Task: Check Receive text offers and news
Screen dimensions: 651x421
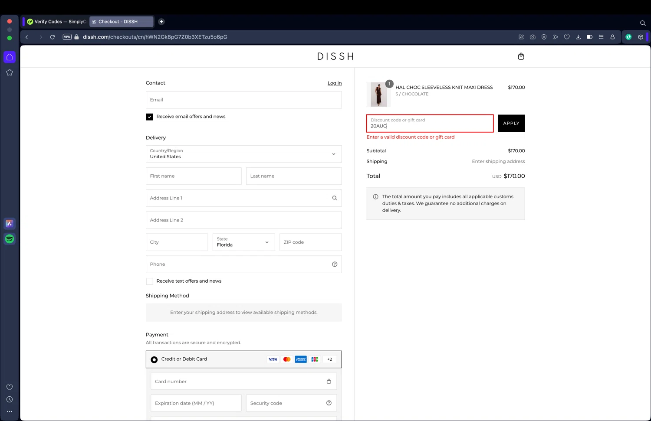Action: click(x=150, y=281)
